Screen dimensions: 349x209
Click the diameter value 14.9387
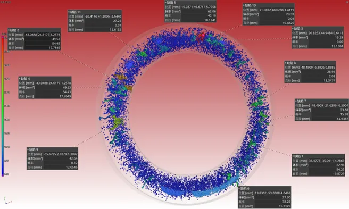click(x=342, y=119)
